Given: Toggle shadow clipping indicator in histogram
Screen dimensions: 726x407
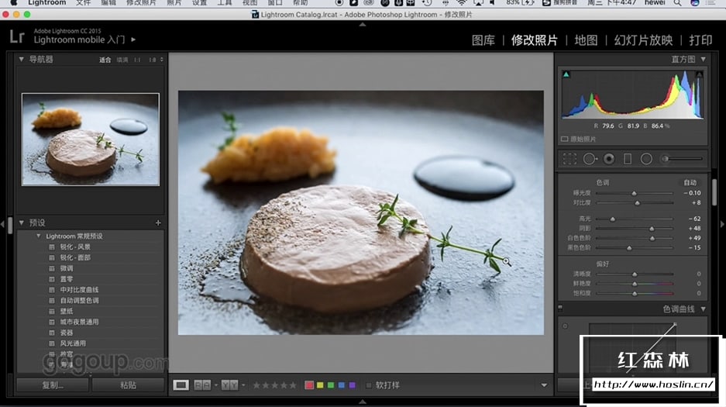Looking at the screenshot, I should pos(566,74).
